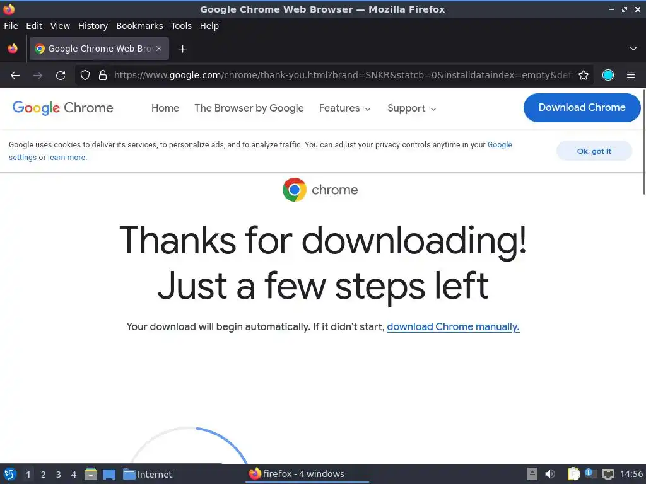Viewport: 646px width, 484px height.
Task: Click the Firefox logo in the title bar
Action: (9, 9)
